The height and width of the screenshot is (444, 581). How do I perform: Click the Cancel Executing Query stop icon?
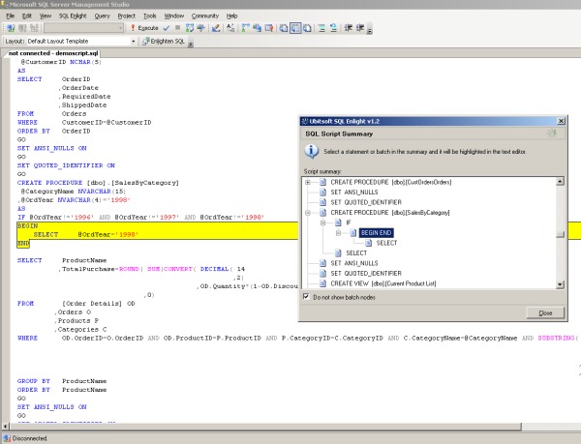[177, 28]
